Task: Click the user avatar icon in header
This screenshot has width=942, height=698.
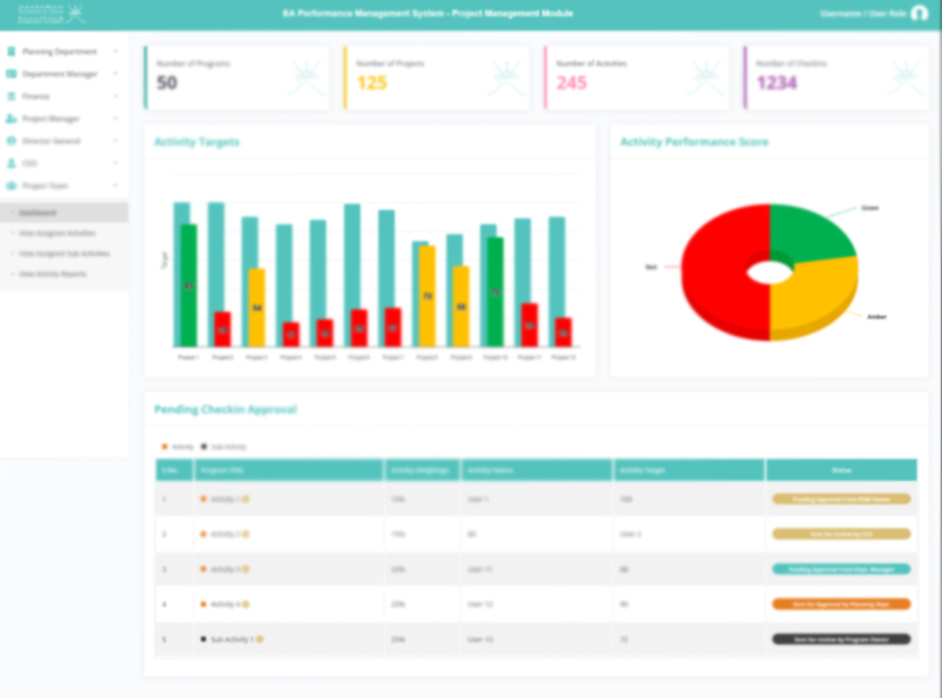Action: click(x=918, y=13)
